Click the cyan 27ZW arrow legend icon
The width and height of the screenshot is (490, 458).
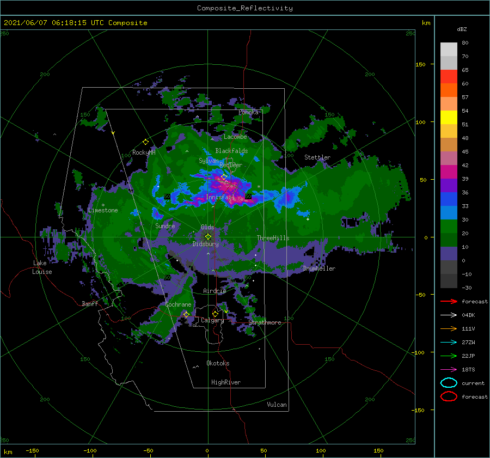449,342
